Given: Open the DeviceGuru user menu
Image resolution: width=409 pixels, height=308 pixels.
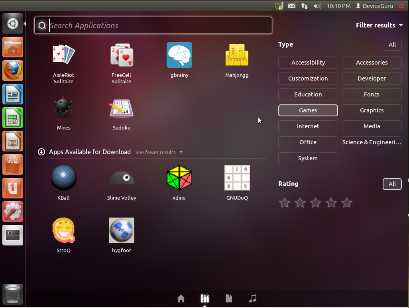Looking at the screenshot, I should (x=374, y=6).
